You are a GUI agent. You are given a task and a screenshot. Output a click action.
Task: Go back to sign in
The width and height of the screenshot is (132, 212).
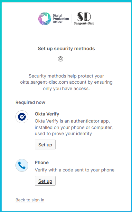click(30, 200)
